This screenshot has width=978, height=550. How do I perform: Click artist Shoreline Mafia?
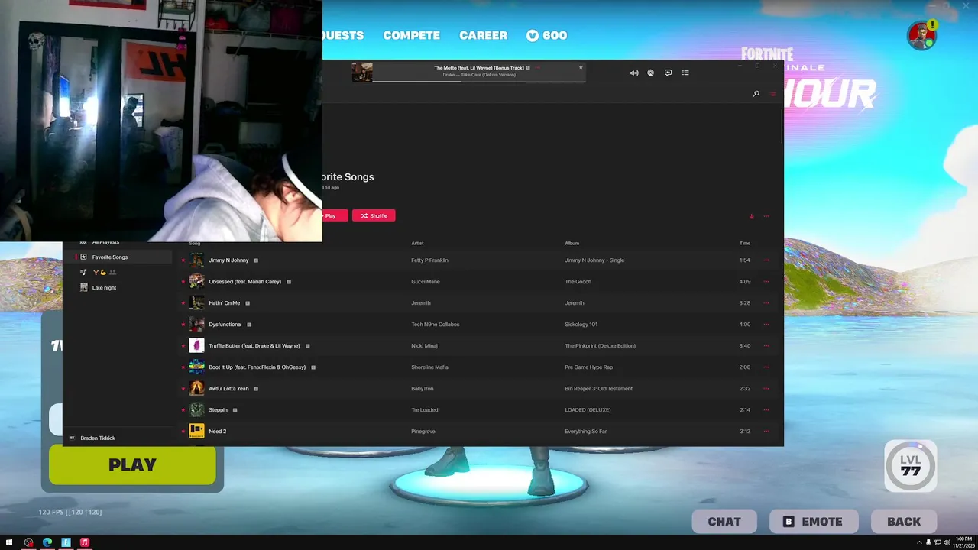[429, 367]
